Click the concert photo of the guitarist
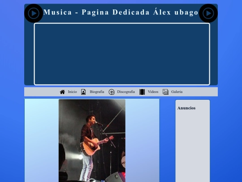Screen dimensions: 242x182 point(92,141)
